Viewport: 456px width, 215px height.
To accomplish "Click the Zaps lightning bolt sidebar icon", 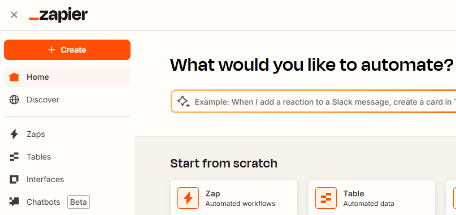I will 14,134.
